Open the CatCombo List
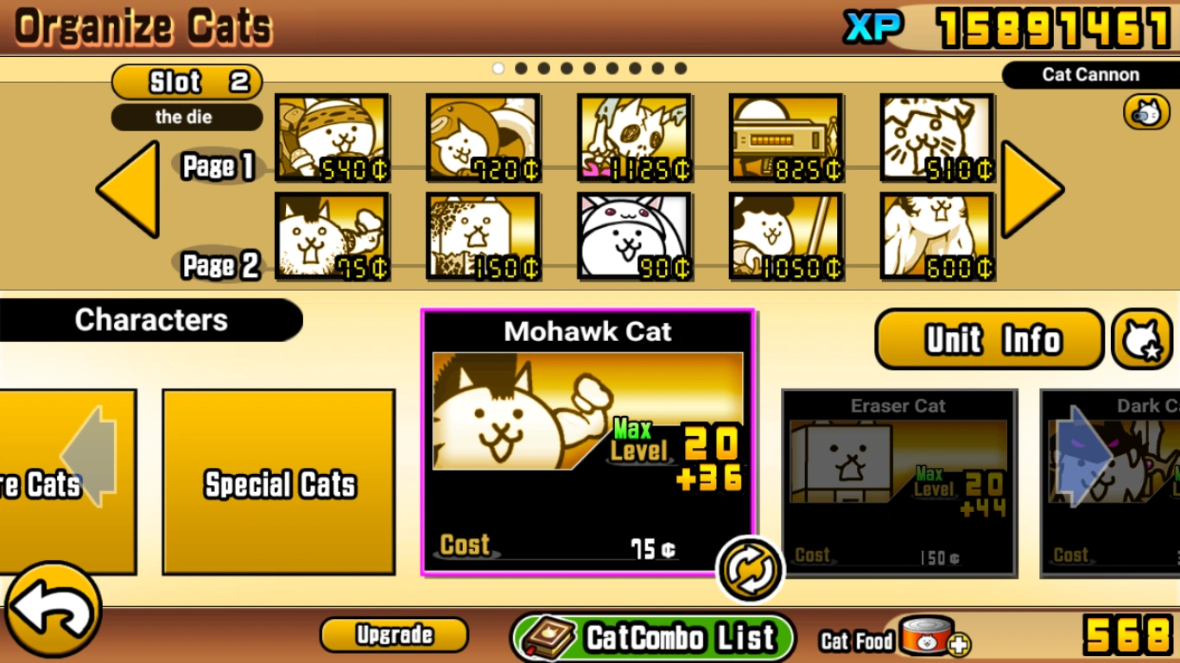 click(x=653, y=638)
